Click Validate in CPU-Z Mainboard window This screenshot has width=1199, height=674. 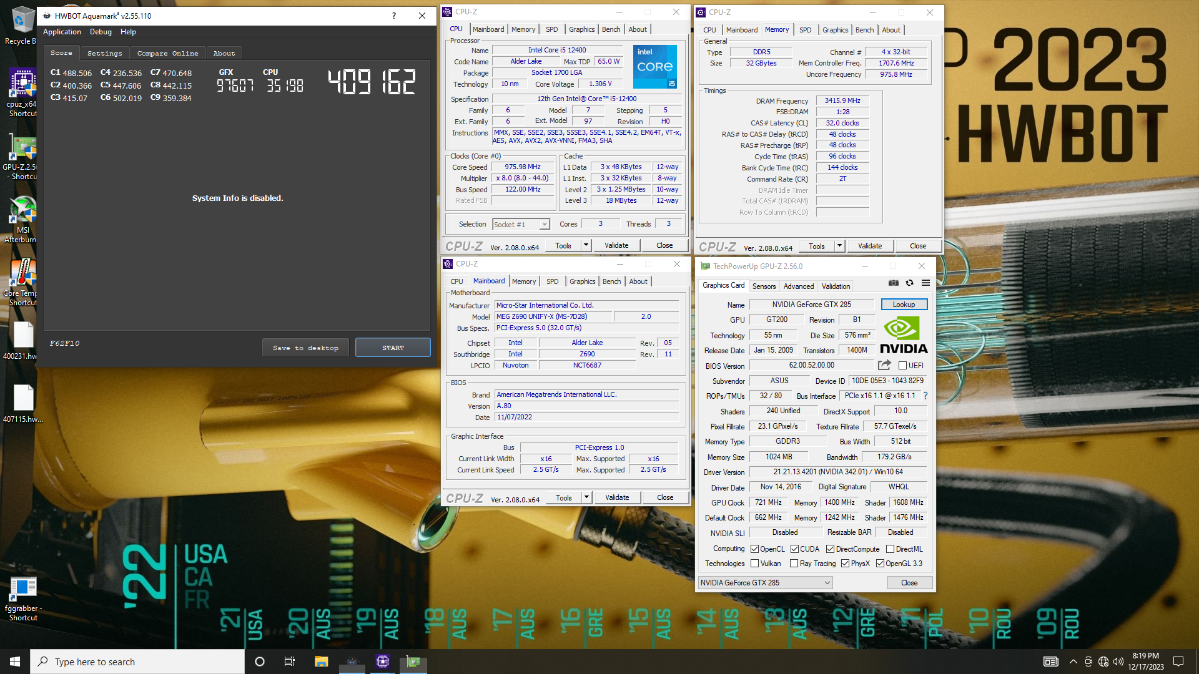[x=617, y=497]
